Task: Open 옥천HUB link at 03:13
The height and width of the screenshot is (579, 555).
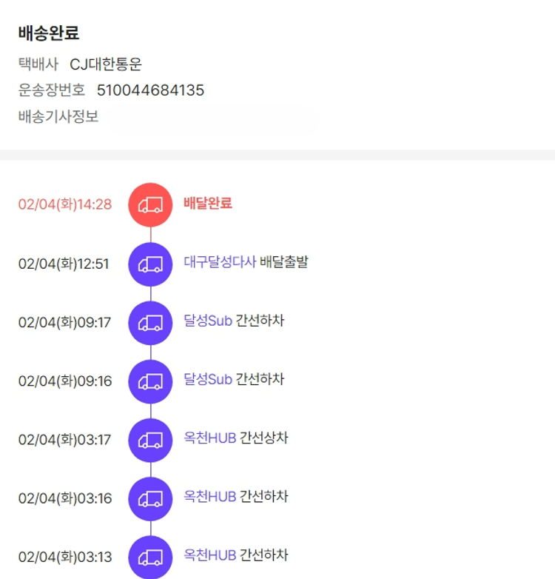Action: (210, 555)
